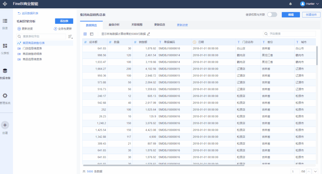This screenshot has width=322, height=174.
Task: Click the 编辑 button
Action: point(291,15)
